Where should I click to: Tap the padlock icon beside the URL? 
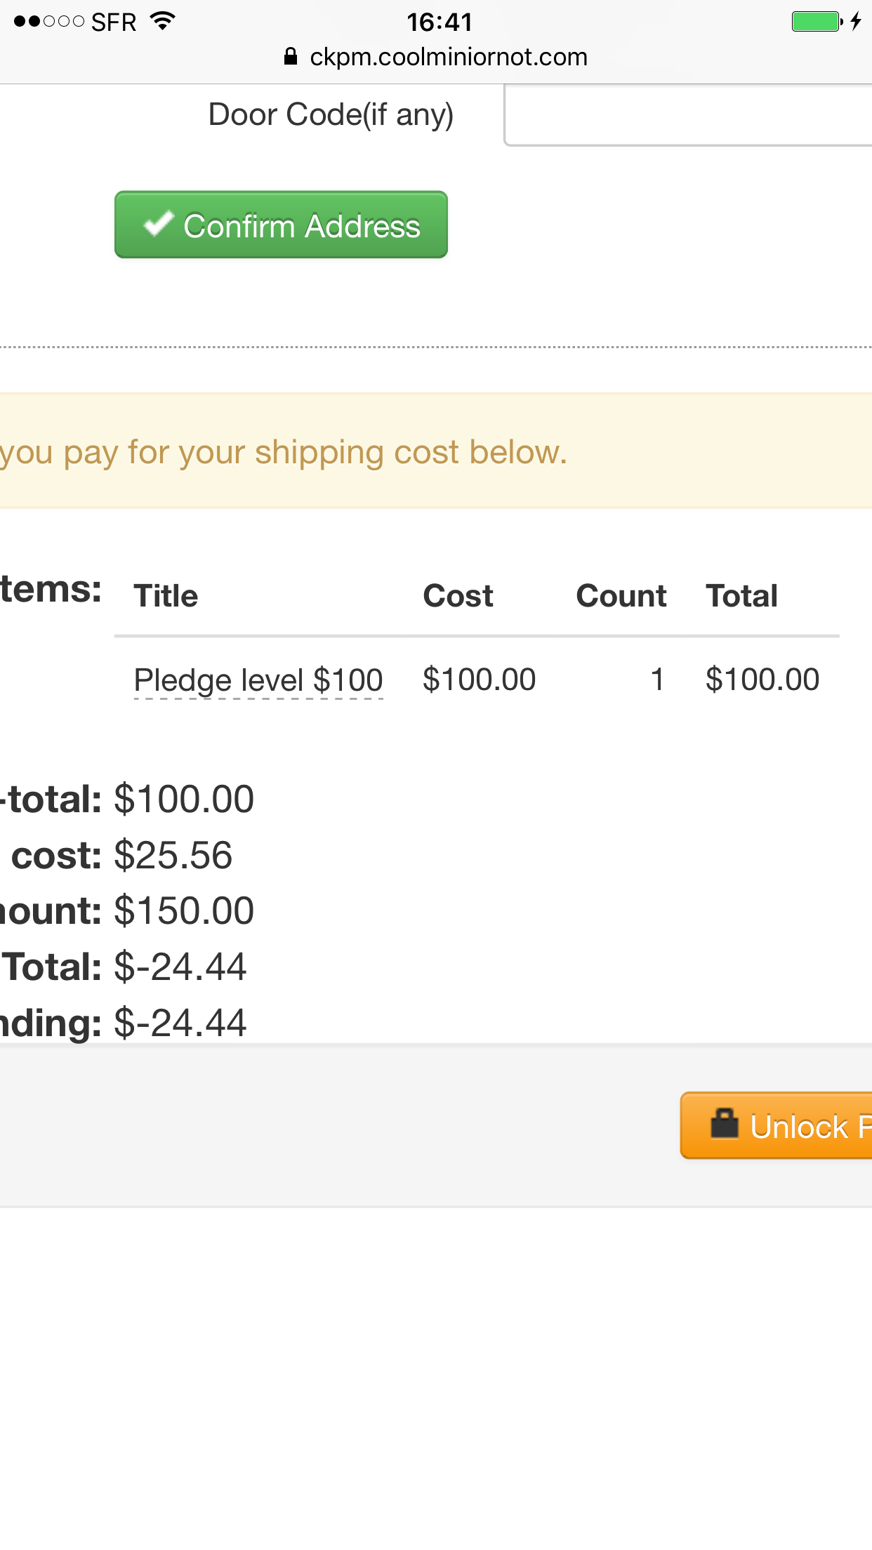point(291,56)
